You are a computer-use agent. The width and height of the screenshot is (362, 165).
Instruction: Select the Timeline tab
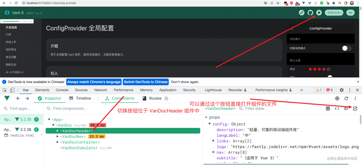80,98
